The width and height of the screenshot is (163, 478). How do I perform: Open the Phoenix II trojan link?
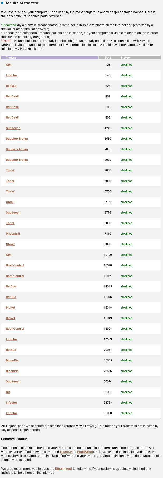coord(13,234)
